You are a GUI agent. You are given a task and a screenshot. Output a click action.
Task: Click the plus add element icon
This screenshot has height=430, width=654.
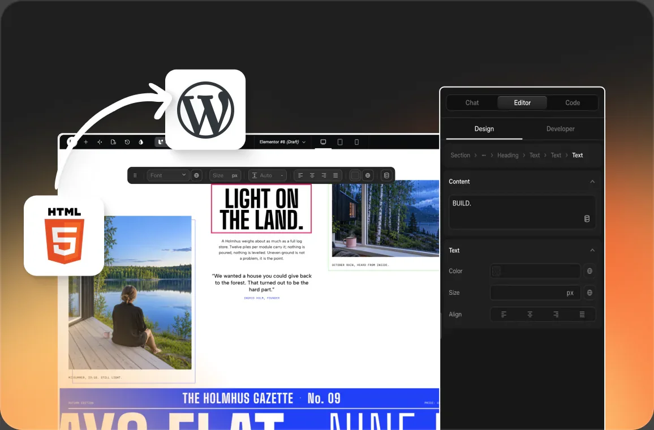[x=85, y=142]
